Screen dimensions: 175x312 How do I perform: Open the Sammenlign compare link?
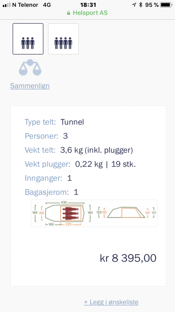(x=30, y=86)
